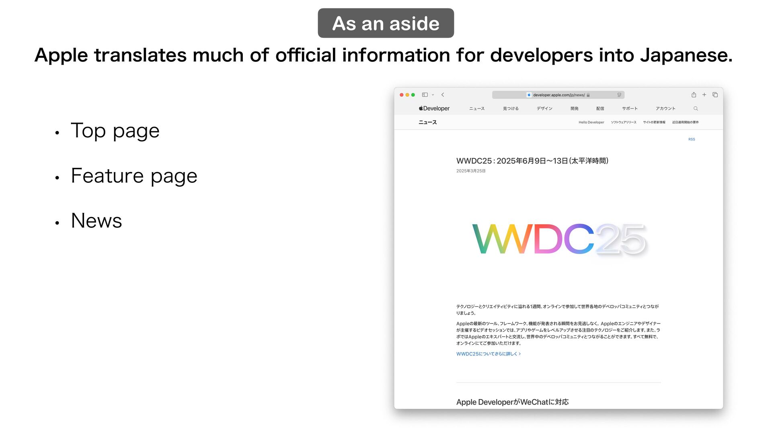This screenshot has width=772, height=434.
Task: Open the 開発 navigation item
Action: (574, 108)
